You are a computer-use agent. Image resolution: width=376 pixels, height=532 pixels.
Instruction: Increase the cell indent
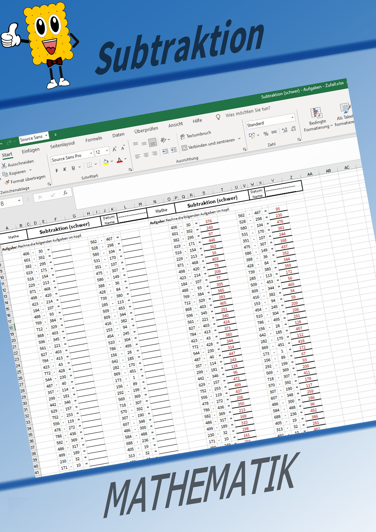pyautogui.click(x=174, y=150)
